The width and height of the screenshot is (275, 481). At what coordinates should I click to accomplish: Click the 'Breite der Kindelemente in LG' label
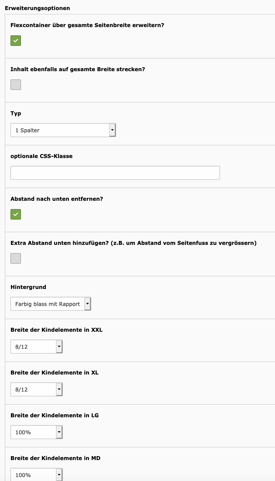tap(55, 415)
